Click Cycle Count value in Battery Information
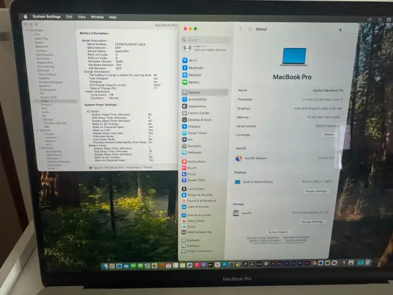This screenshot has height=295, width=393. pos(111,95)
